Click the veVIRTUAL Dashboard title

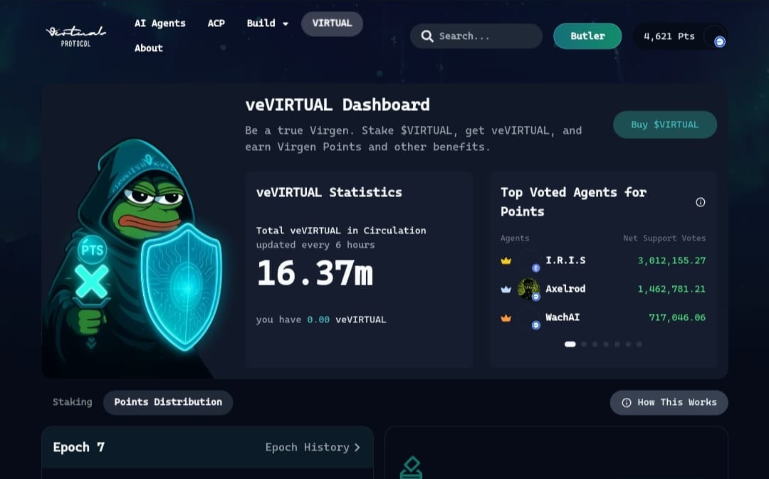pos(338,105)
